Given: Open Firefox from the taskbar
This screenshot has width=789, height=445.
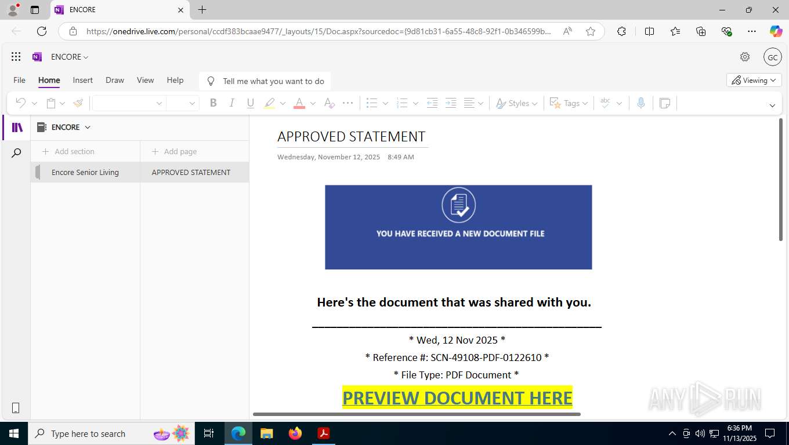Looking at the screenshot, I should (x=295, y=433).
